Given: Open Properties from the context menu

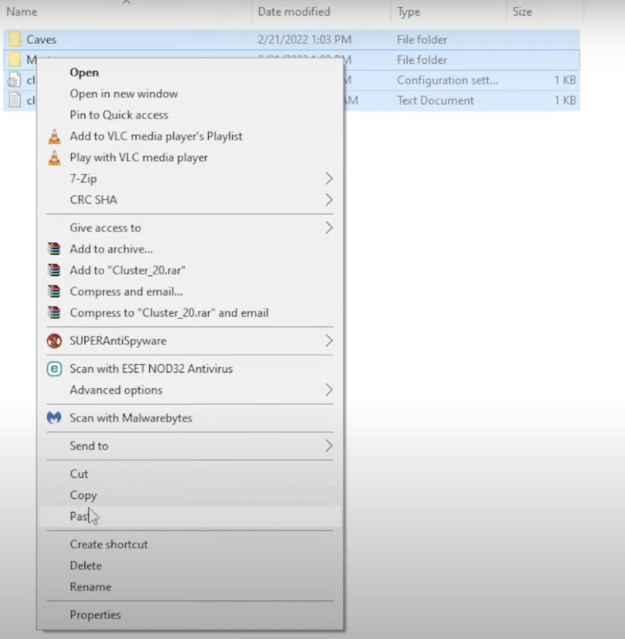Looking at the screenshot, I should point(95,615).
